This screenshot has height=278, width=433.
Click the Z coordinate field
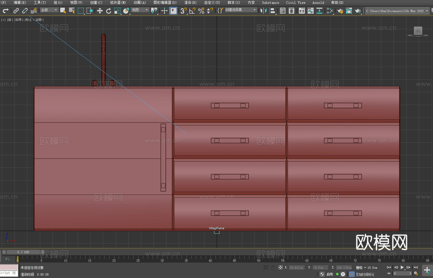(344, 268)
